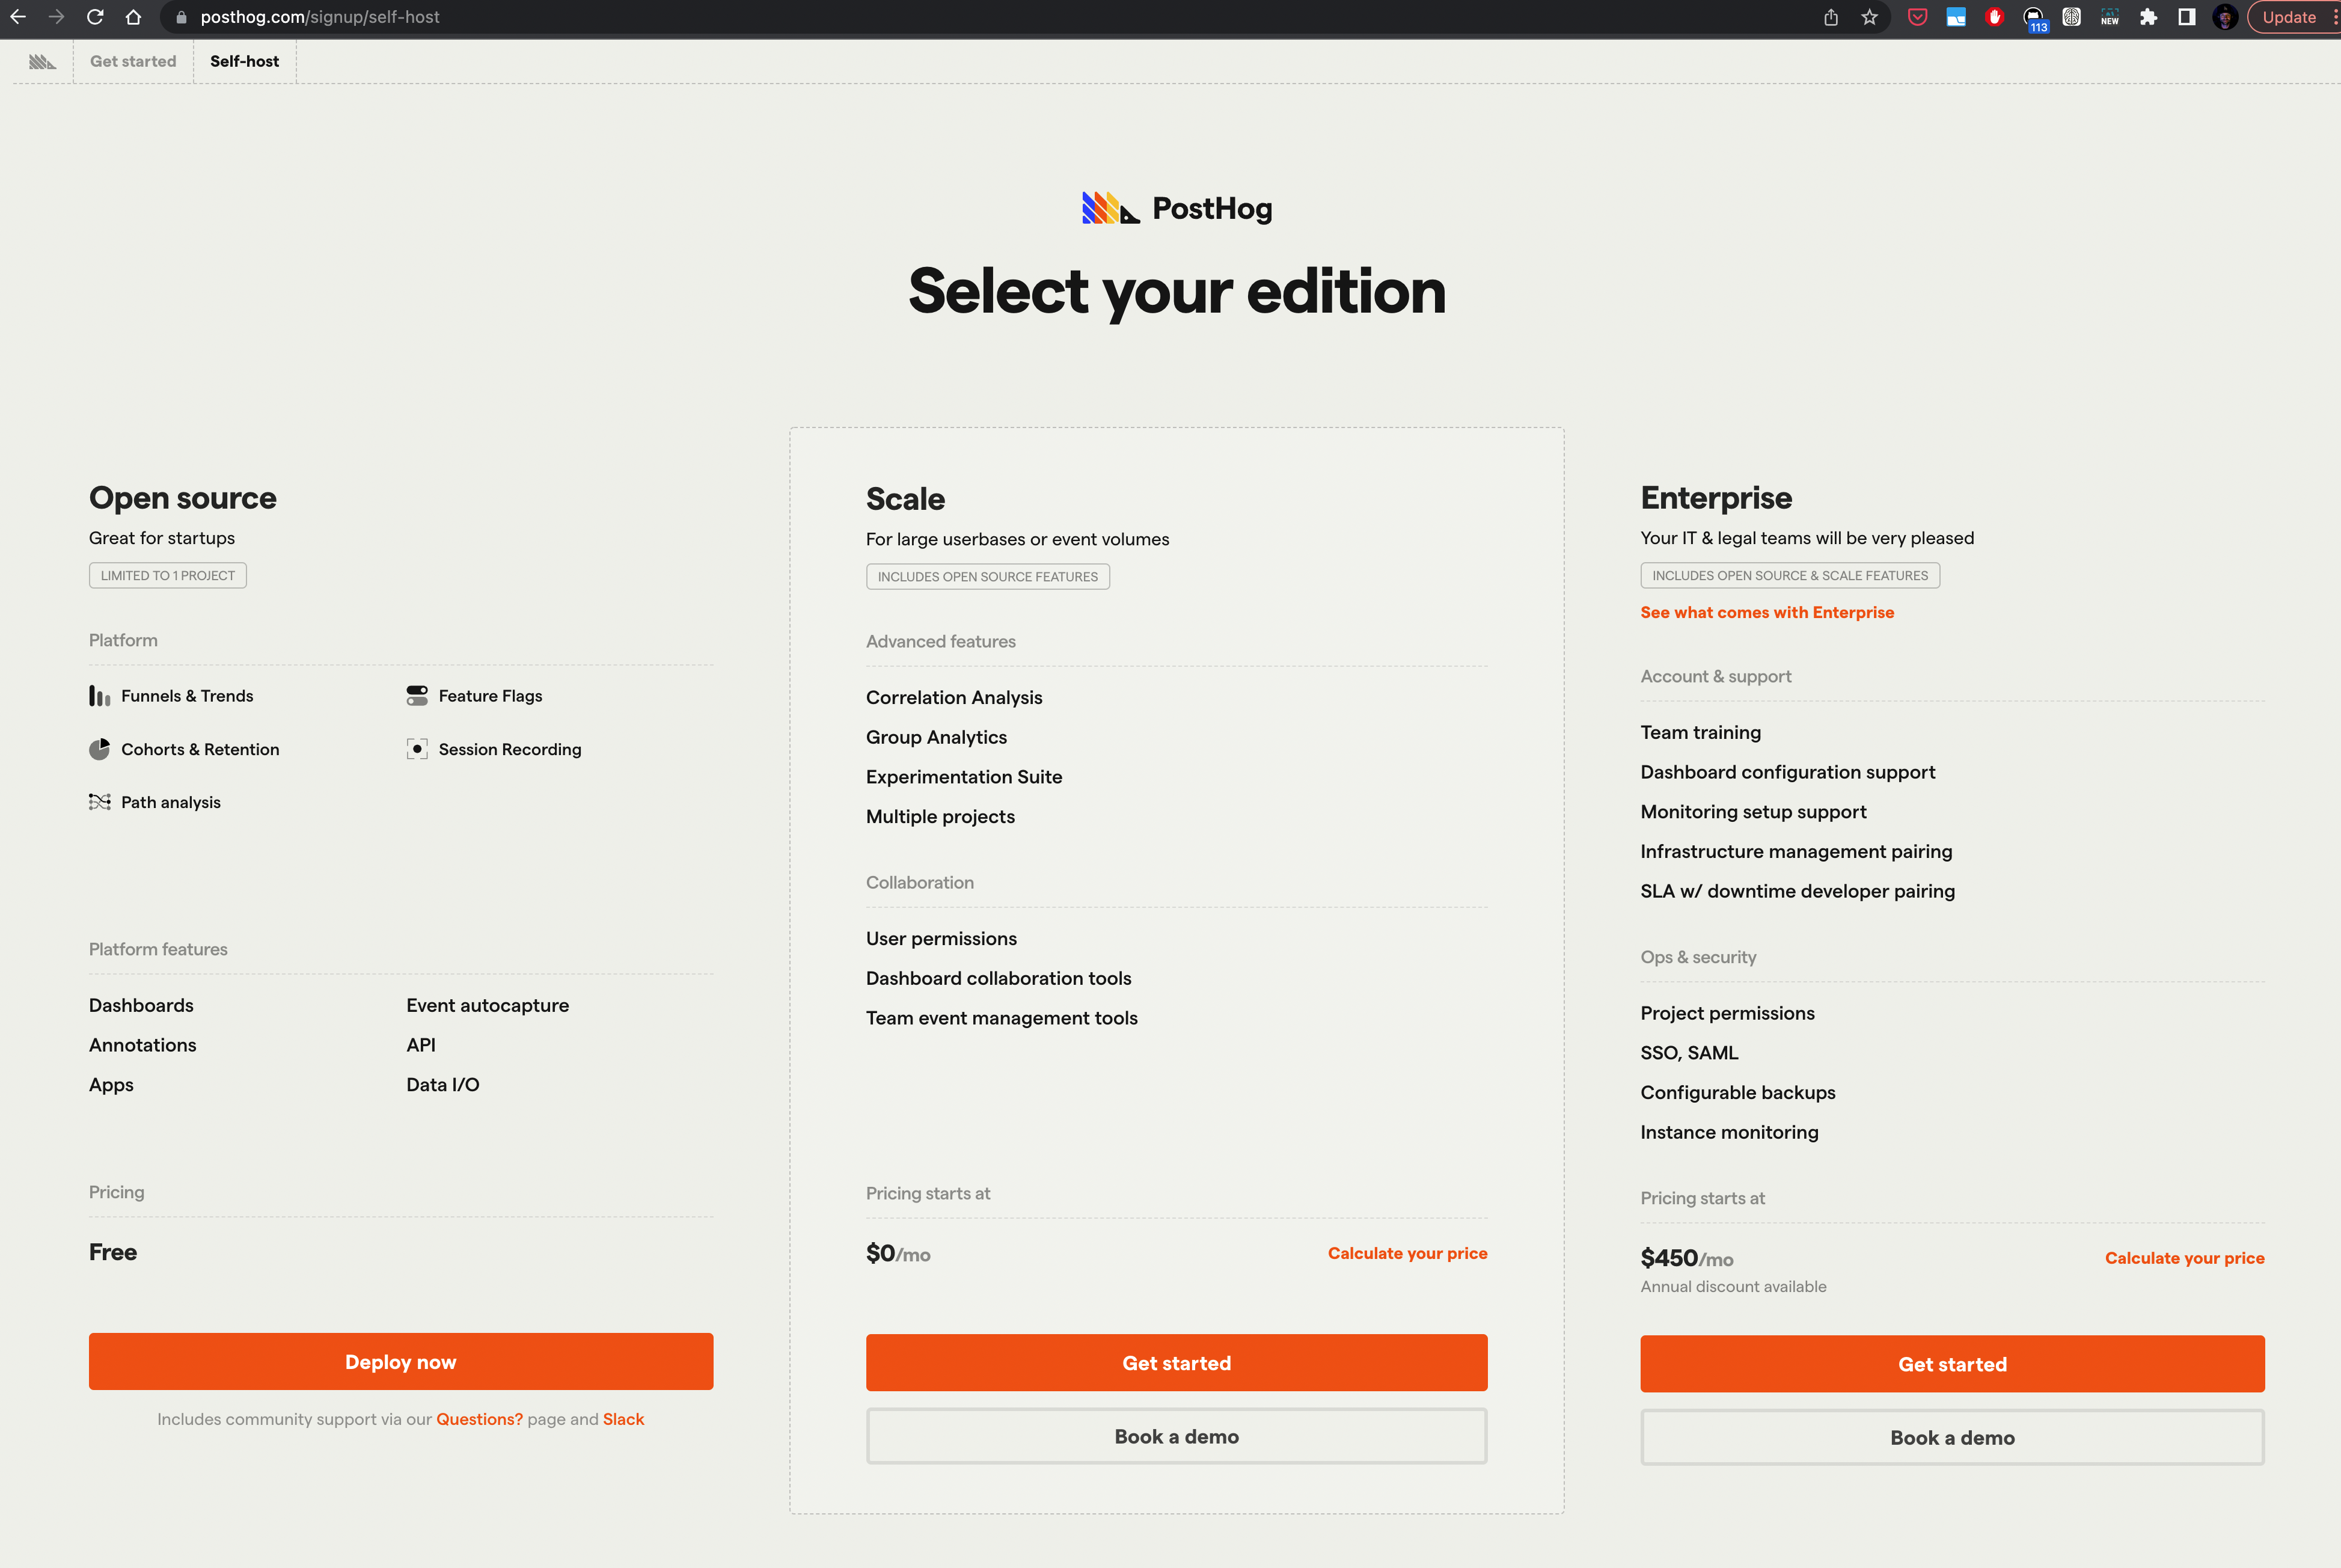Reload the page
The height and width of the screenshot is (1568, 2341).
coord(95,17)
